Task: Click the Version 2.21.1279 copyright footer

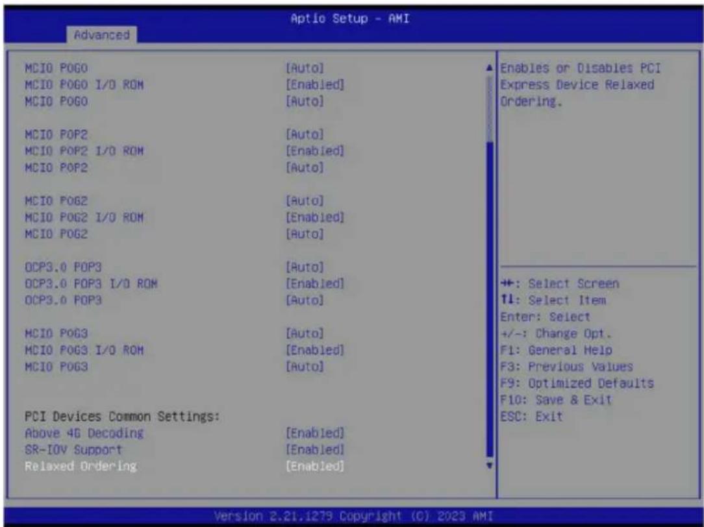Action: (353, 515)
